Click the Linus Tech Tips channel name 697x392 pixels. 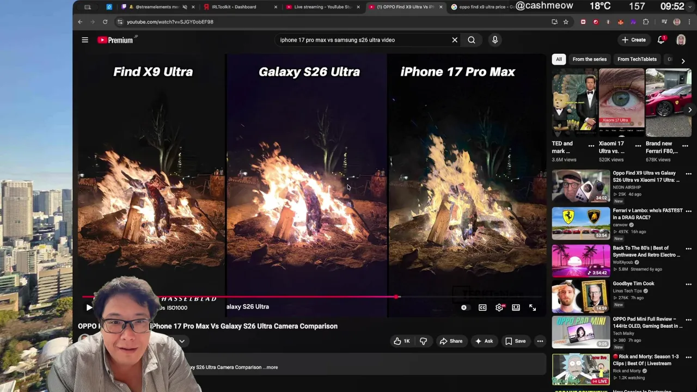tap(628, 291)
